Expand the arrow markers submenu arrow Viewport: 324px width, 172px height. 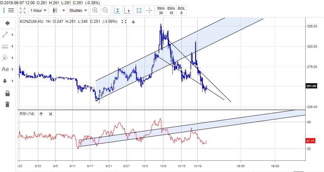pos(13,81)
